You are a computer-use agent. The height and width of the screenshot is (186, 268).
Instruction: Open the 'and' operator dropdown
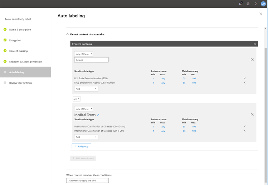click(x=77, y=99)
